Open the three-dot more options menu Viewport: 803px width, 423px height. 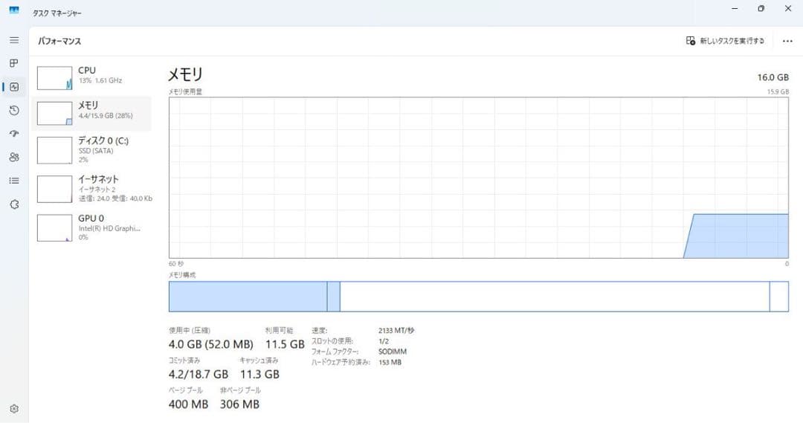pos(787,41)
